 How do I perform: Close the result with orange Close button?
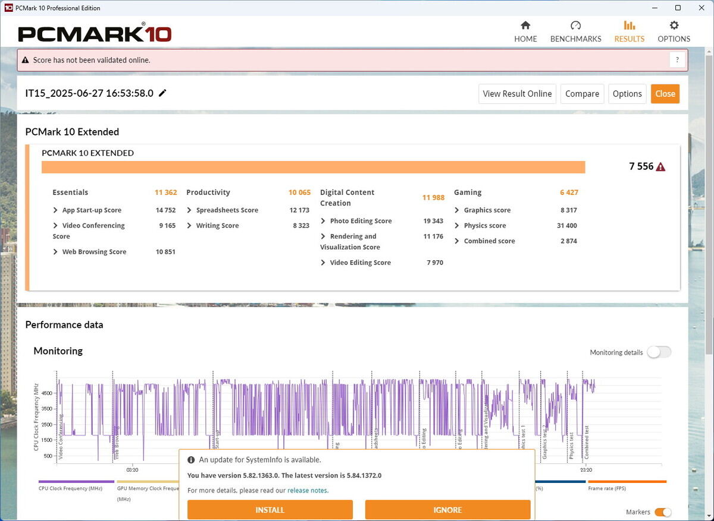pos(665,94)
